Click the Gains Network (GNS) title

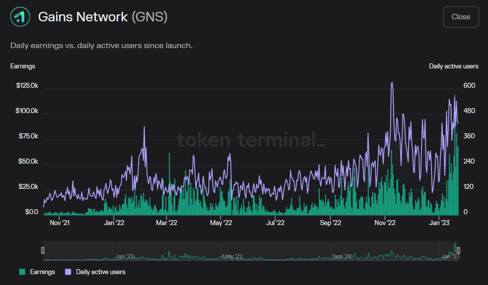(103, 17)
